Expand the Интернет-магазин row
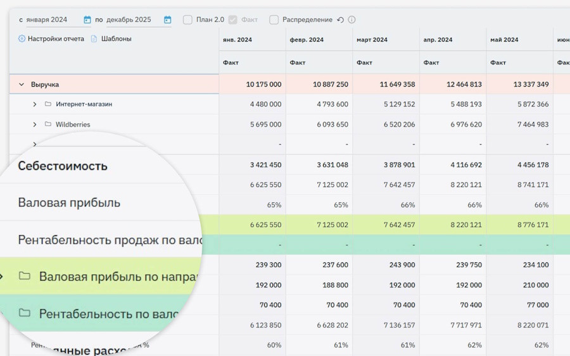This screenshot has width=570, height=356. pyautogui.click(x=35, y=104)
